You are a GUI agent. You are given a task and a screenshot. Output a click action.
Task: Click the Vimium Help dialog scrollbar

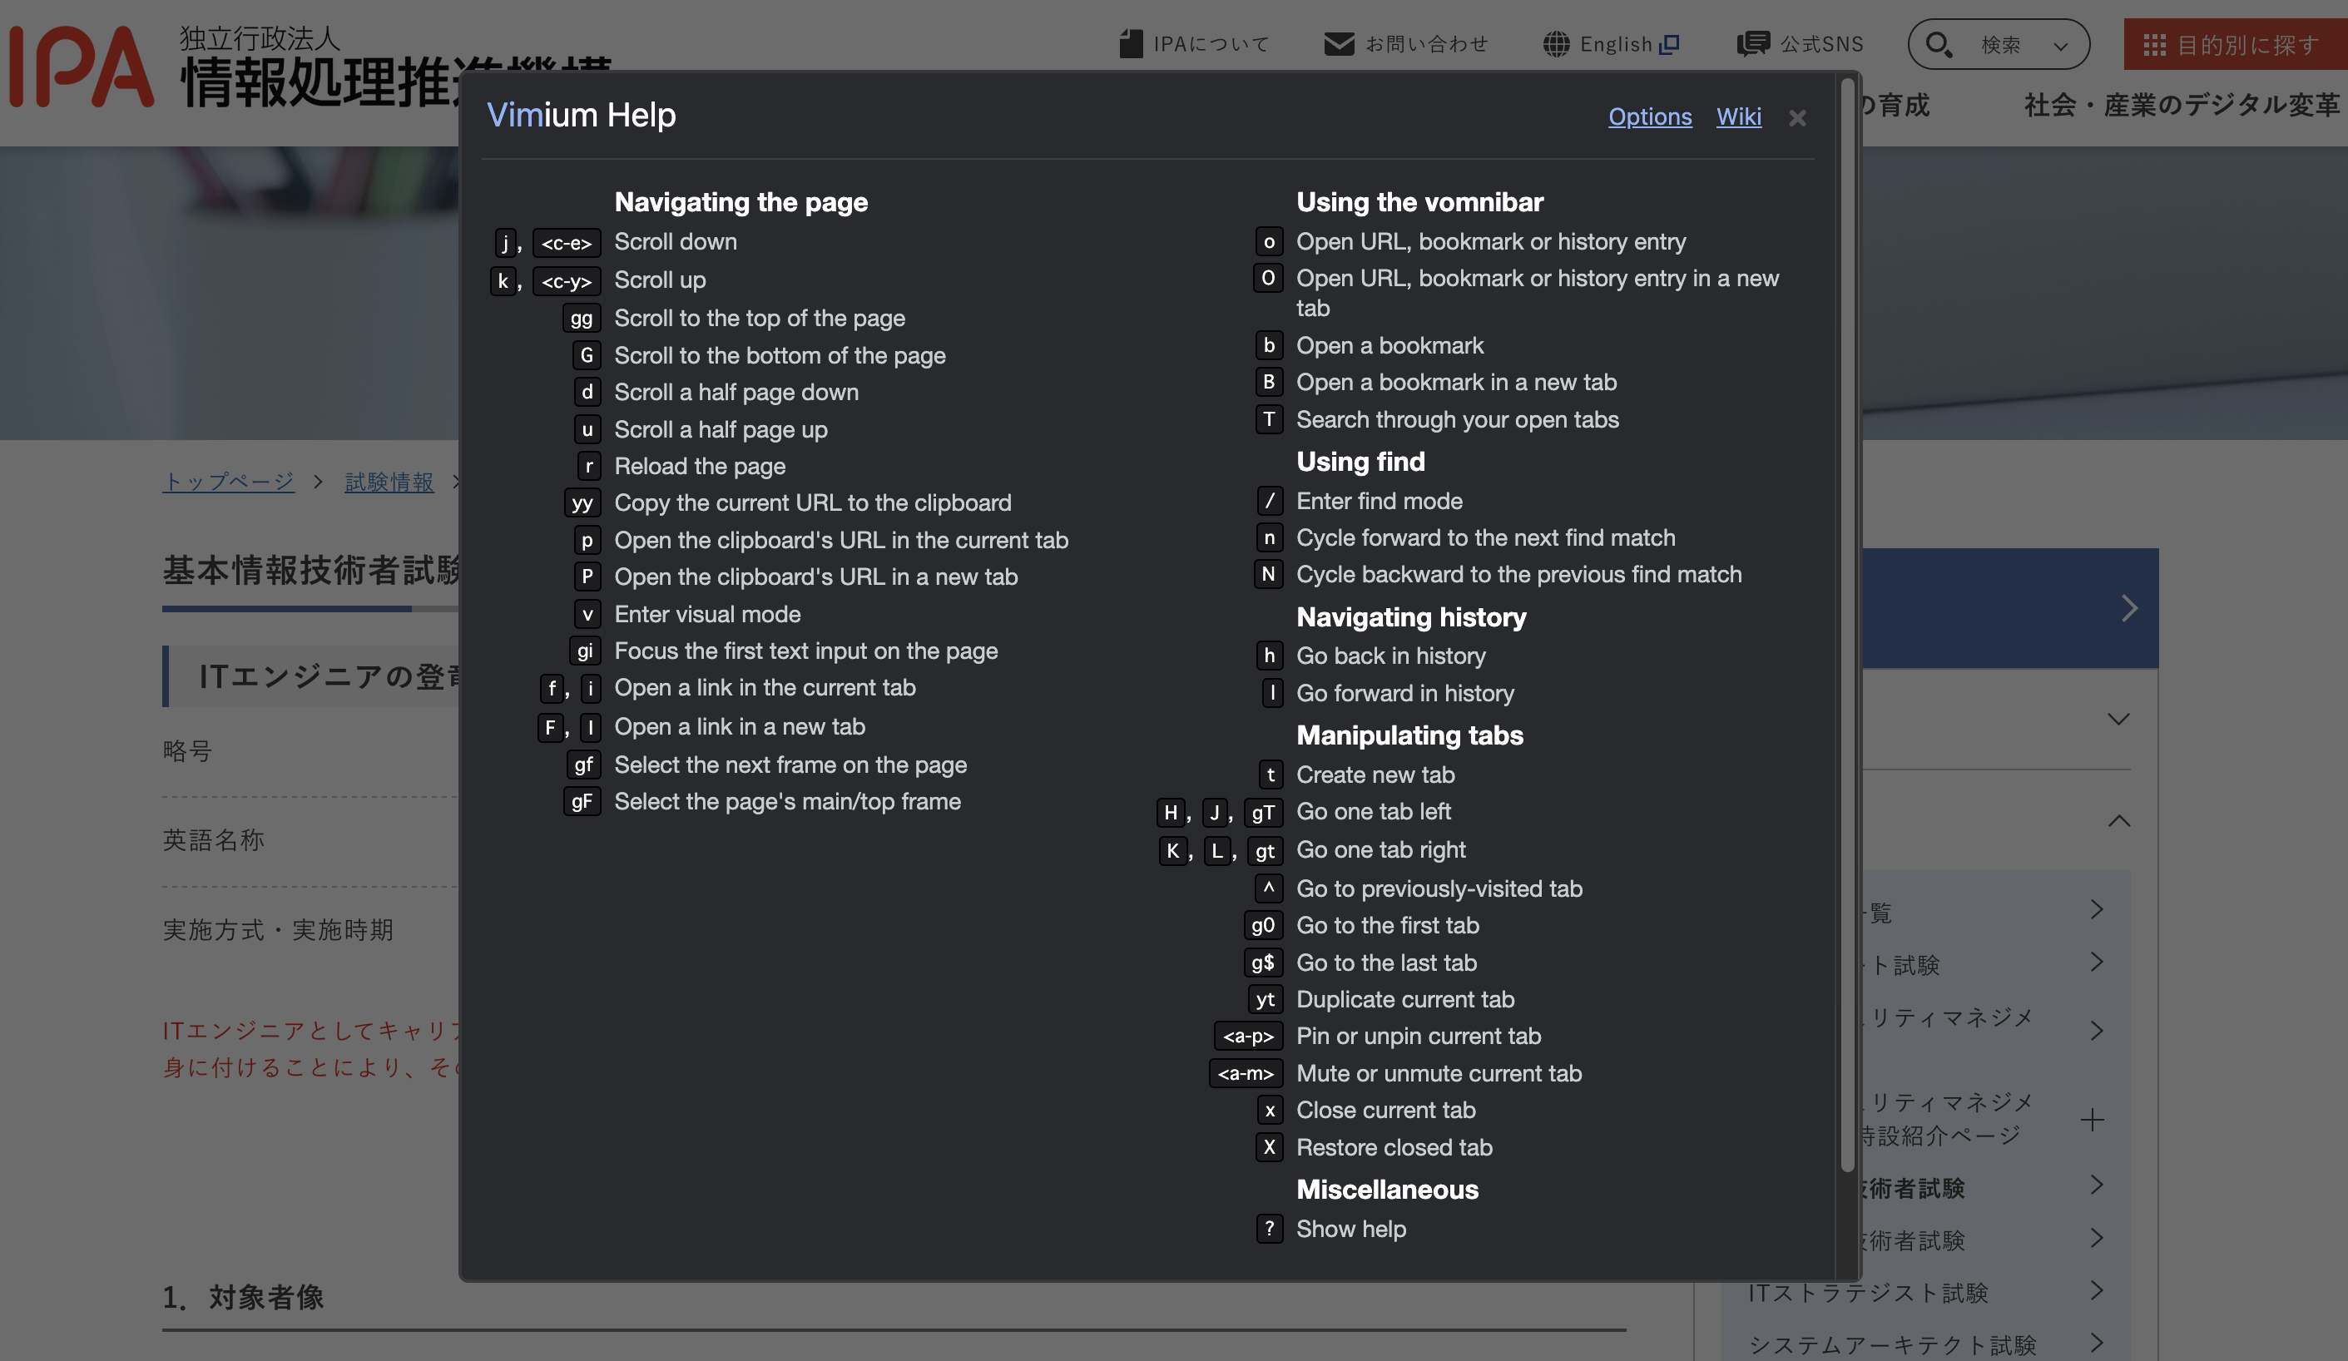[1847, 624]
